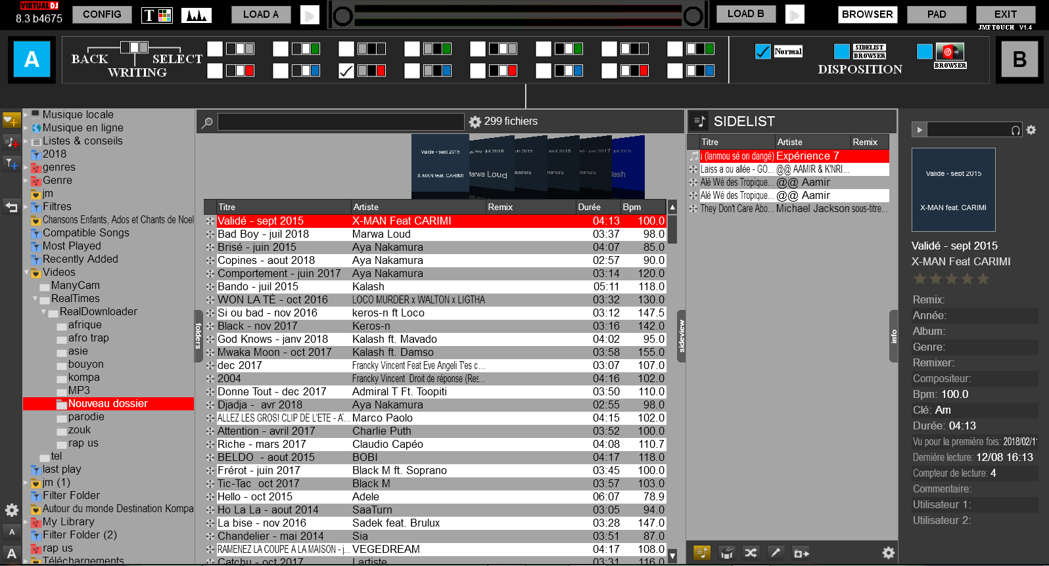
Task: Open sidebar settings gear icon
Action: pos(12,510)
